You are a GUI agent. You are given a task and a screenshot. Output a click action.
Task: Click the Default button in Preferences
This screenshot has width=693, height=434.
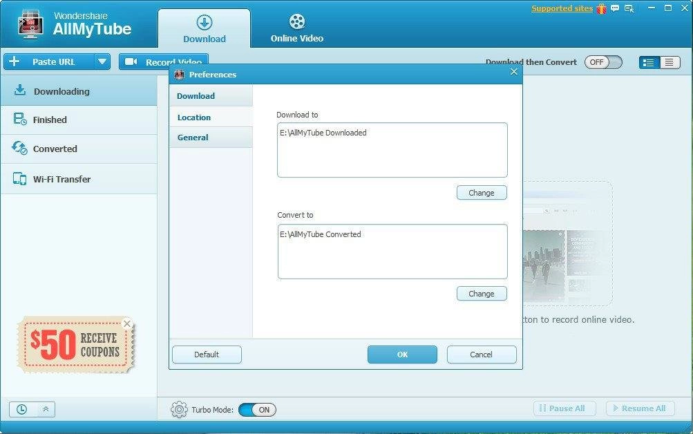point(207,355)
